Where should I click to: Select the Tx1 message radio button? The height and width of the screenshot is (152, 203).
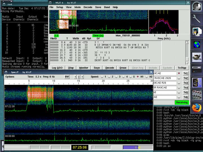pos(179,73)
